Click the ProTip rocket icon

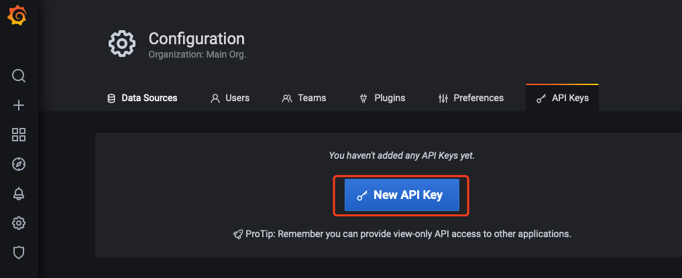coord(238,234)
